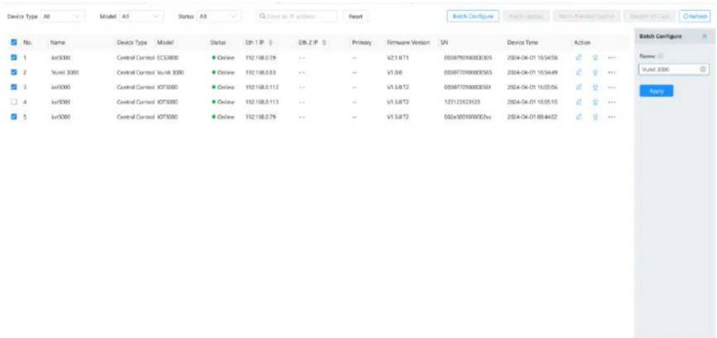Click IP address 192.168.0.113
Image resolution: width=717 pixels, height=338 pixels.
pos(262,102)
